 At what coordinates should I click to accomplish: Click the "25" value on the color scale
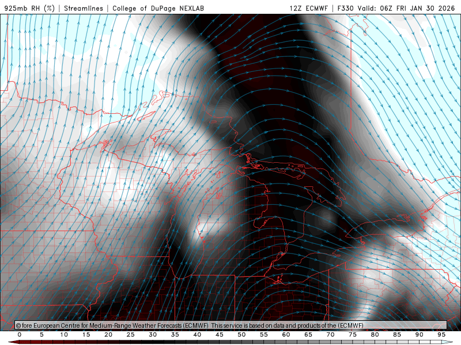(x=131, y=335)
